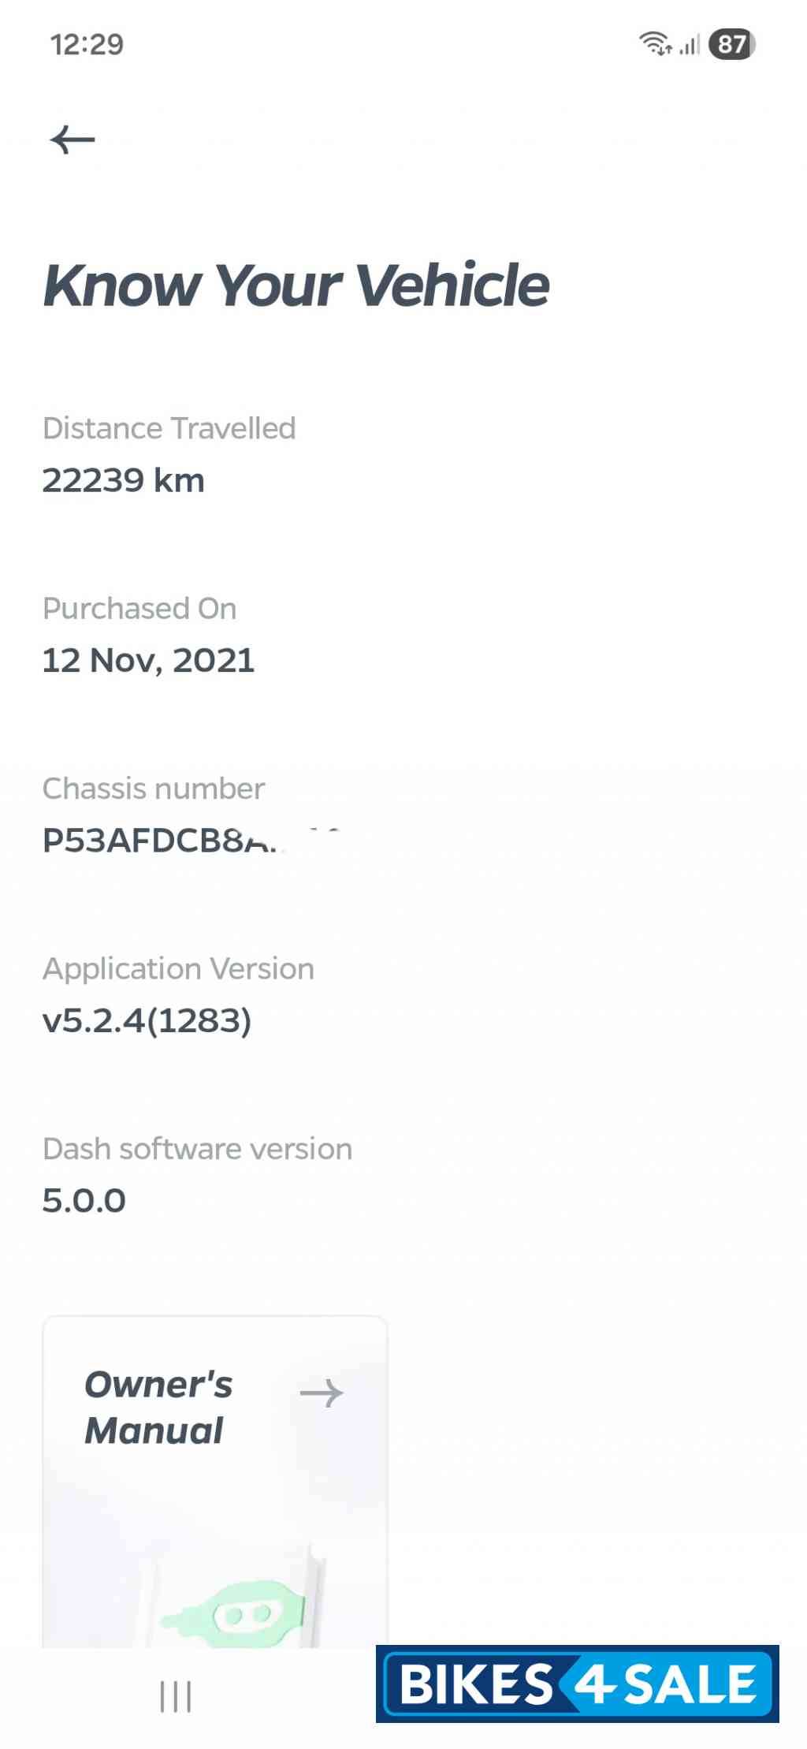Tap the back arrow icon
The width and height of the screenshot is (807, 1749).
point(73,140)
